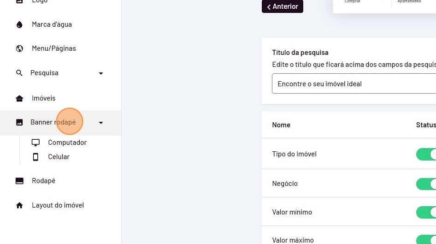The image size is (436, 244).
Task: Collapse the Banner rodapé submenu arrow
Action: [101, 123]
